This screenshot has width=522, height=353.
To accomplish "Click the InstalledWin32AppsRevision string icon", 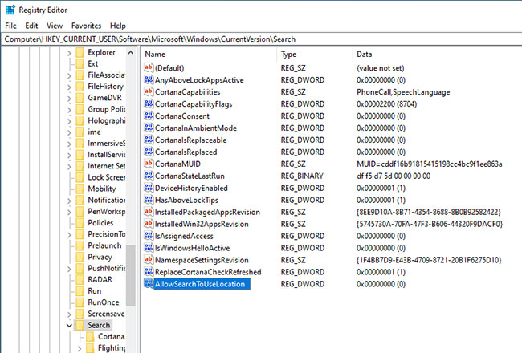I will pyautogui.click(x=149, y=223).
